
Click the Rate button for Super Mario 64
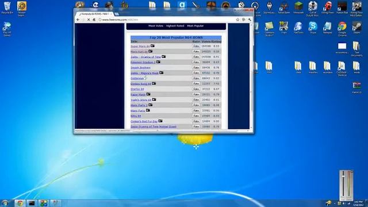tap(196, 46)
